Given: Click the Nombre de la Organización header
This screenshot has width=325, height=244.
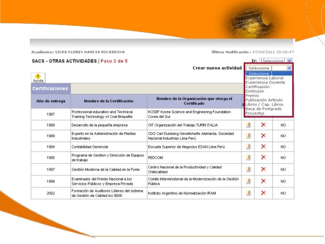Looking at the screenshot, I should 194,101.
